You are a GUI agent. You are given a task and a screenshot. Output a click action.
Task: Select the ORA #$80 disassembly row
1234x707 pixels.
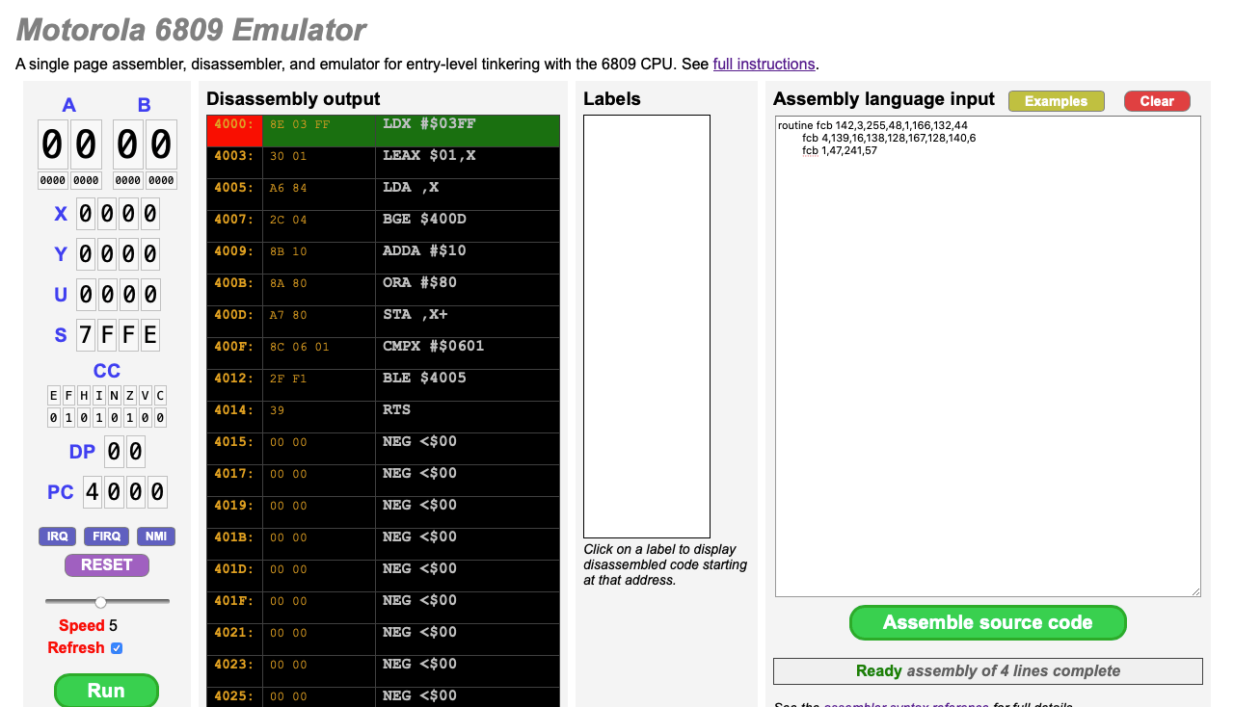(383, 290)
